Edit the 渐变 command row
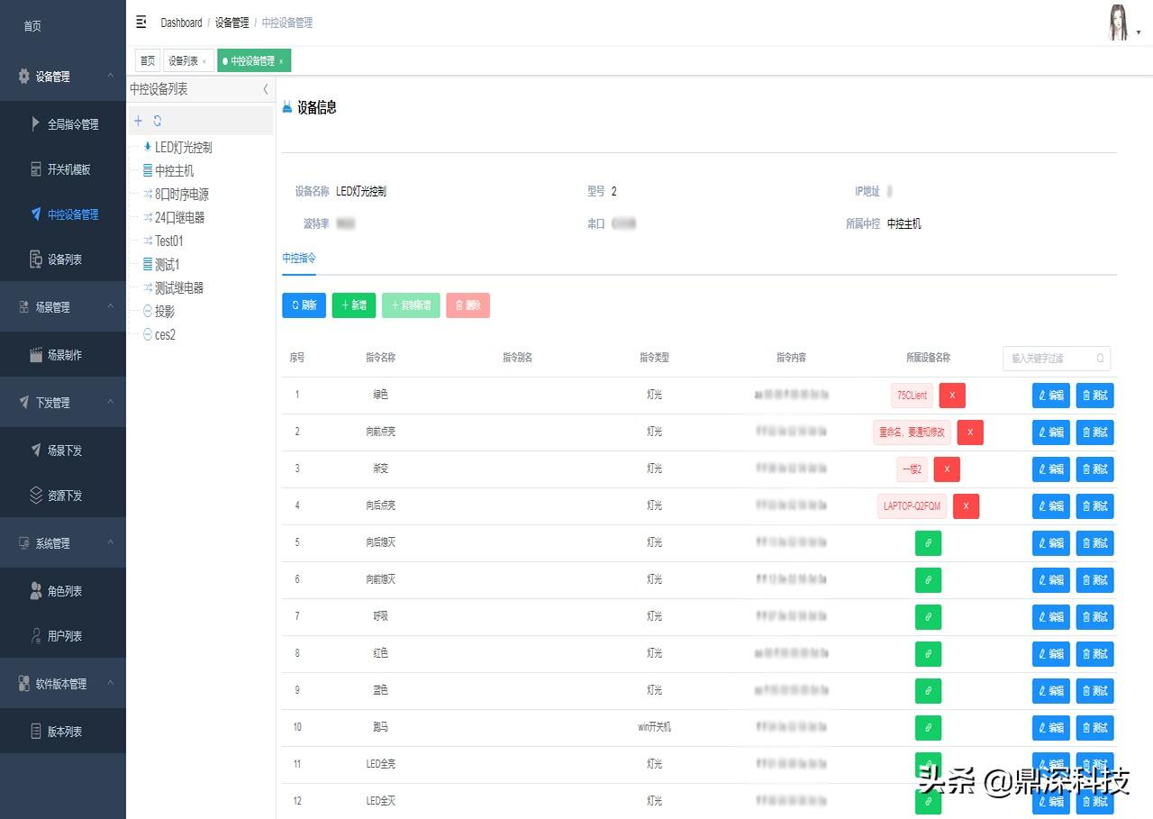The image size is (1153, 819). pyautogui.click(x=1051, y=469)
